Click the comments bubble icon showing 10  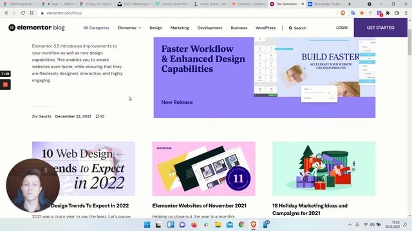click(x=97, y=116)
